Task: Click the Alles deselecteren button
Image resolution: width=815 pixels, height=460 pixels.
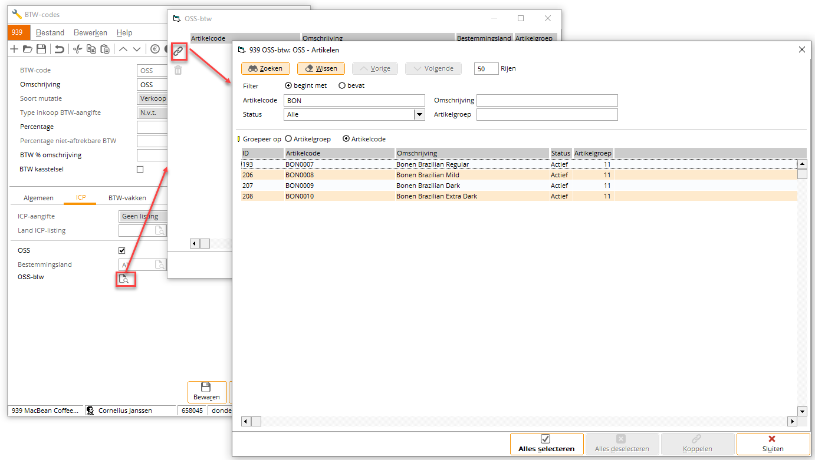Action: (x=622, y=444)
